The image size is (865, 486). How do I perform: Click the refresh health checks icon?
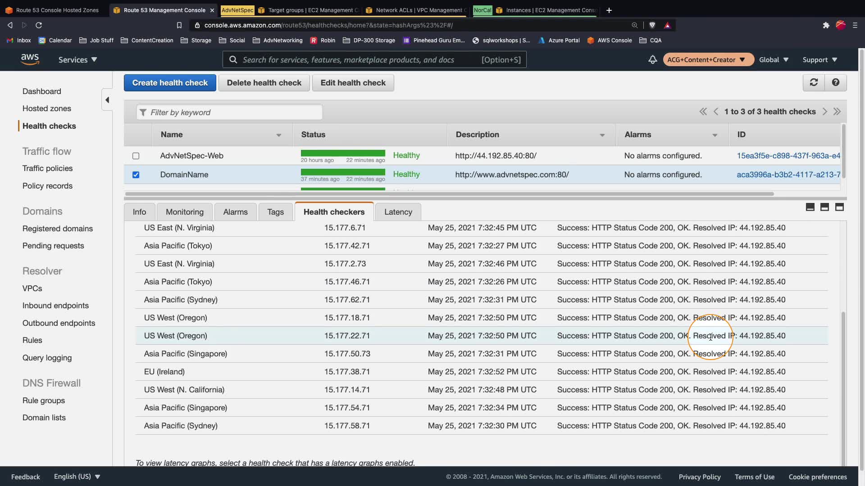pyautogui.click(x=814, y=82)
